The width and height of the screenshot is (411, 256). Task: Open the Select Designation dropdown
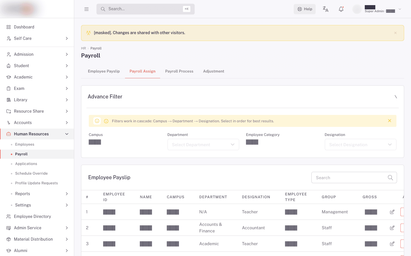pos(360,144)
